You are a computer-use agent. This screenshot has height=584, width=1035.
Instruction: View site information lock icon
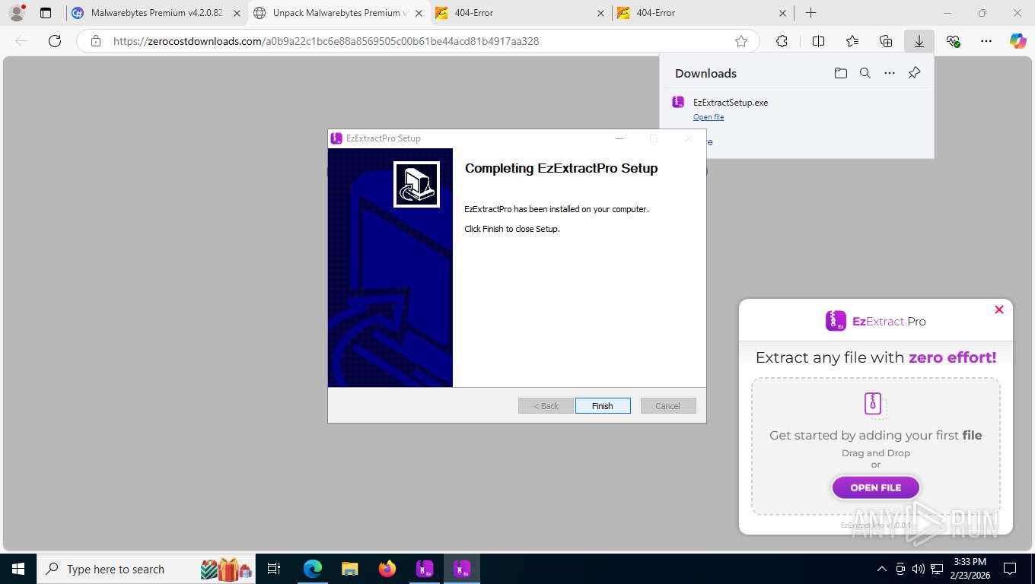coord(96,41)
